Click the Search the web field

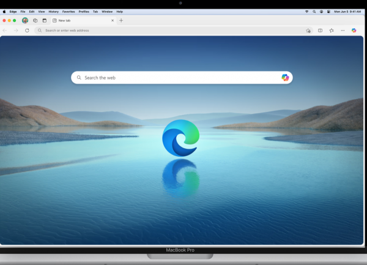pyautogui.click(x=177, y=78)
